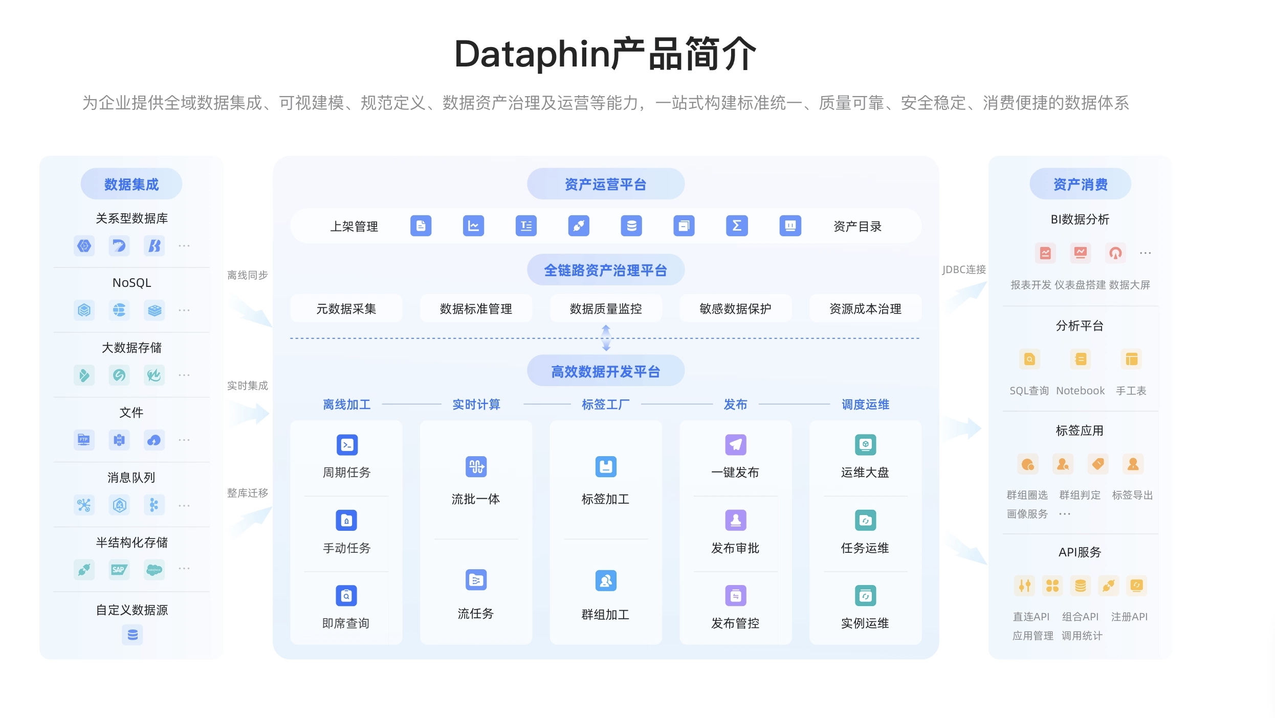Click the sigma icon in asset row
1275x718 pixels.
tap(737, 226)
